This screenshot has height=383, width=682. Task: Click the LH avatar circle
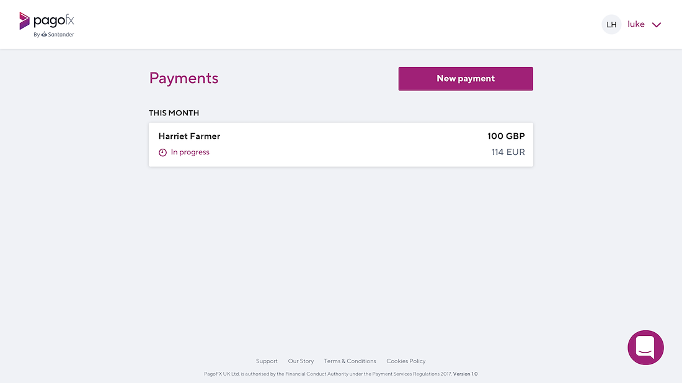[611, 24]
